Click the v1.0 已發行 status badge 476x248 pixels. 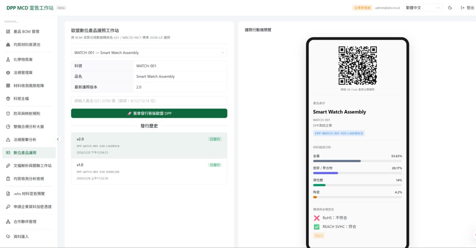215,165
